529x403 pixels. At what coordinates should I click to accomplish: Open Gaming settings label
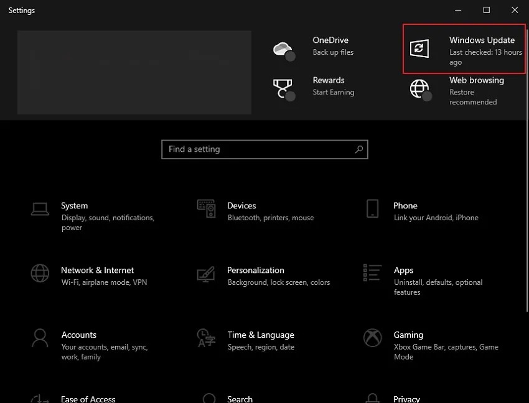pyautogui.click(x=408, y=335)
